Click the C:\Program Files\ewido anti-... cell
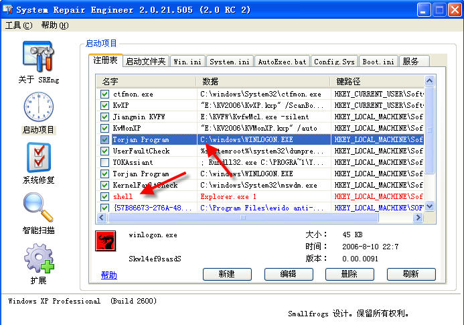 coord(262,208)
